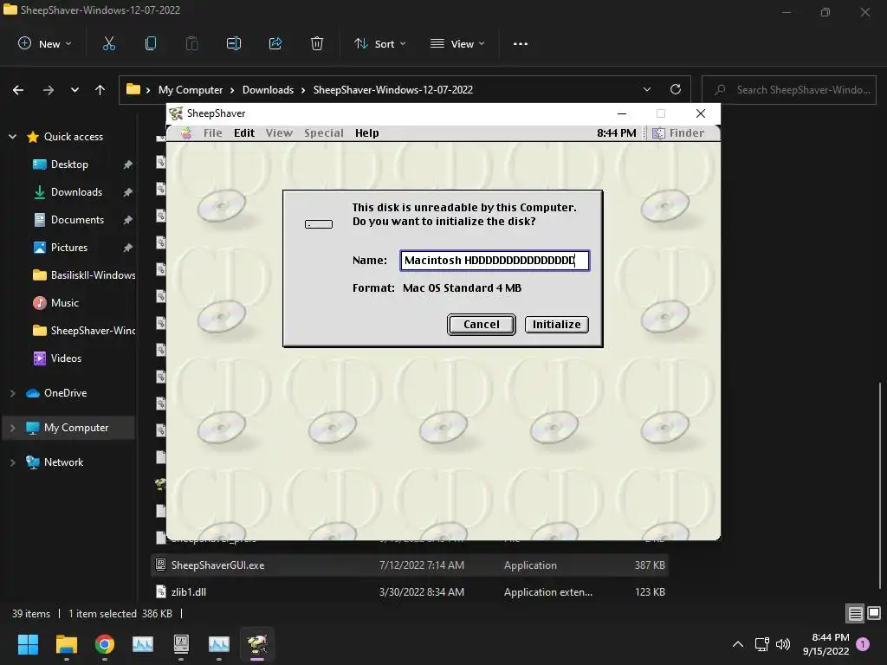Click the Downloads breadcrumb in address bar
Image resolution: width=887 pixels, height=665 pixels.
269,90
